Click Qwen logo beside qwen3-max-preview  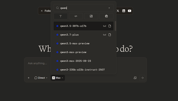[57, 52]
